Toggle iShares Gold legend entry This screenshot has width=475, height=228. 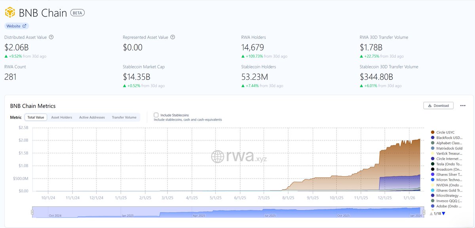(x=446, y=190)
